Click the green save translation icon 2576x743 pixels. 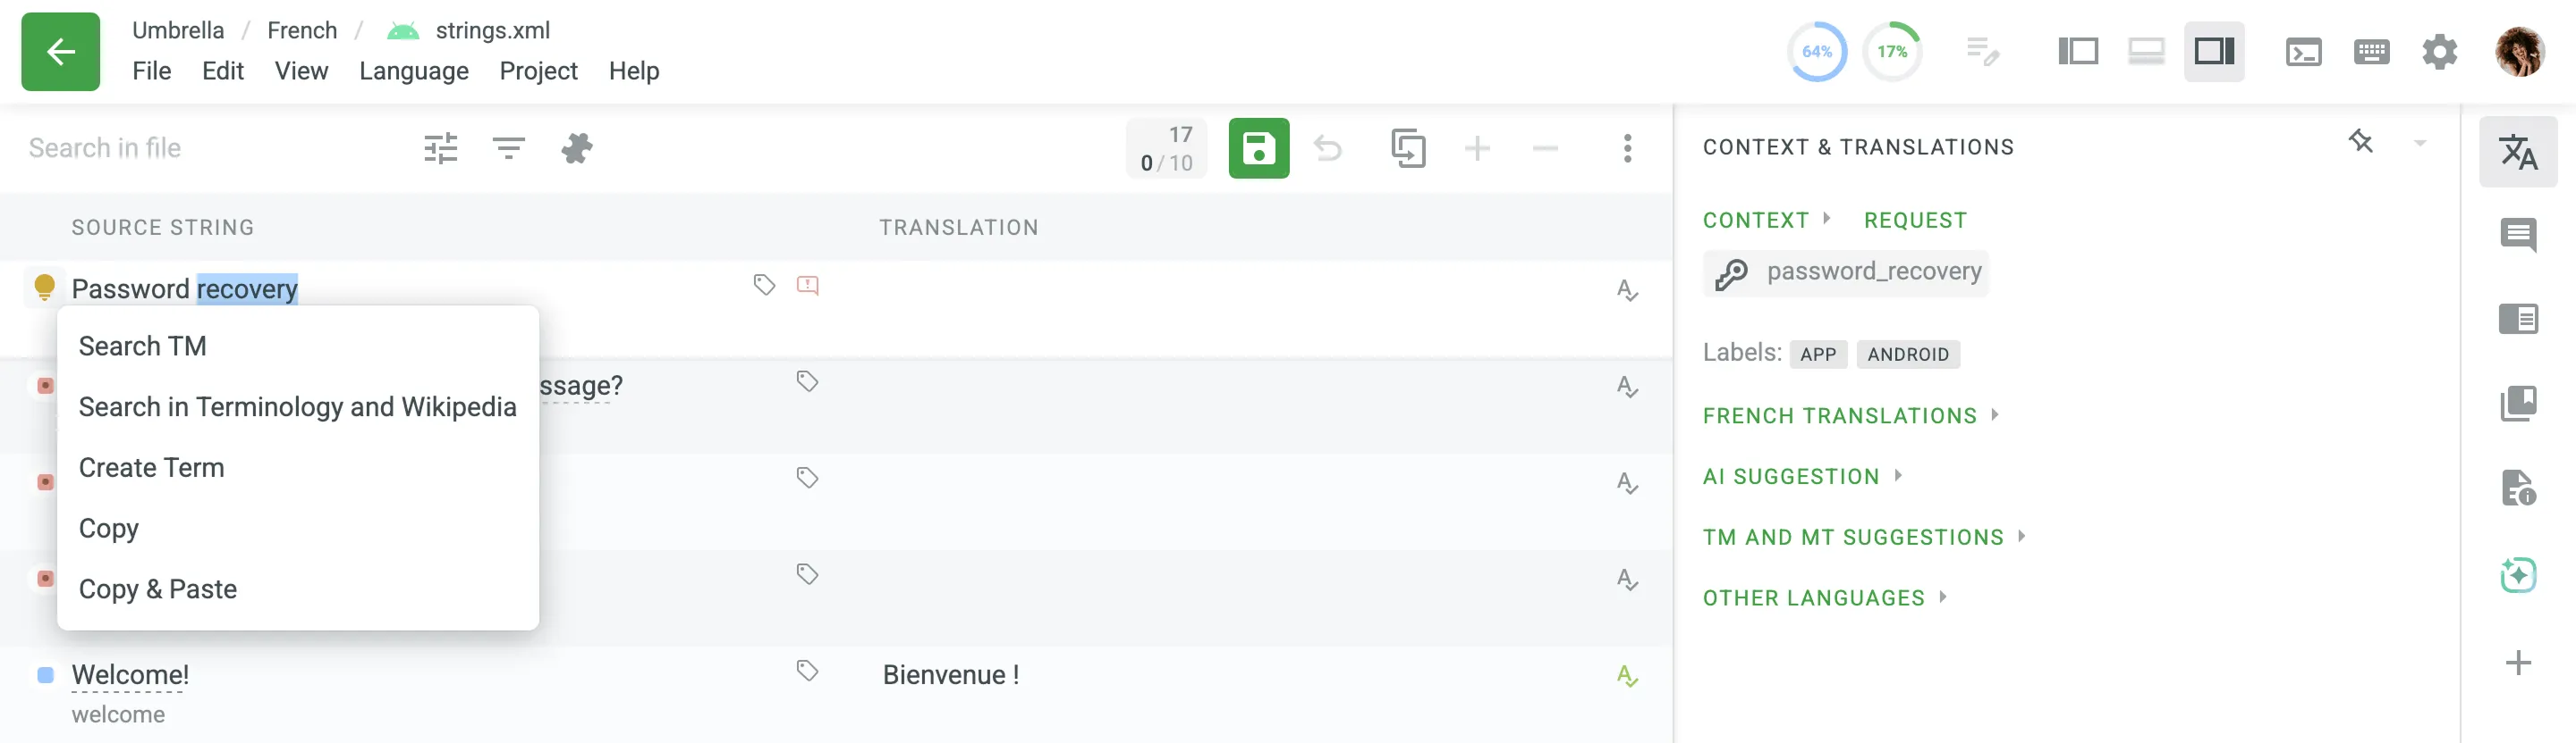[x=1258, y=149]
